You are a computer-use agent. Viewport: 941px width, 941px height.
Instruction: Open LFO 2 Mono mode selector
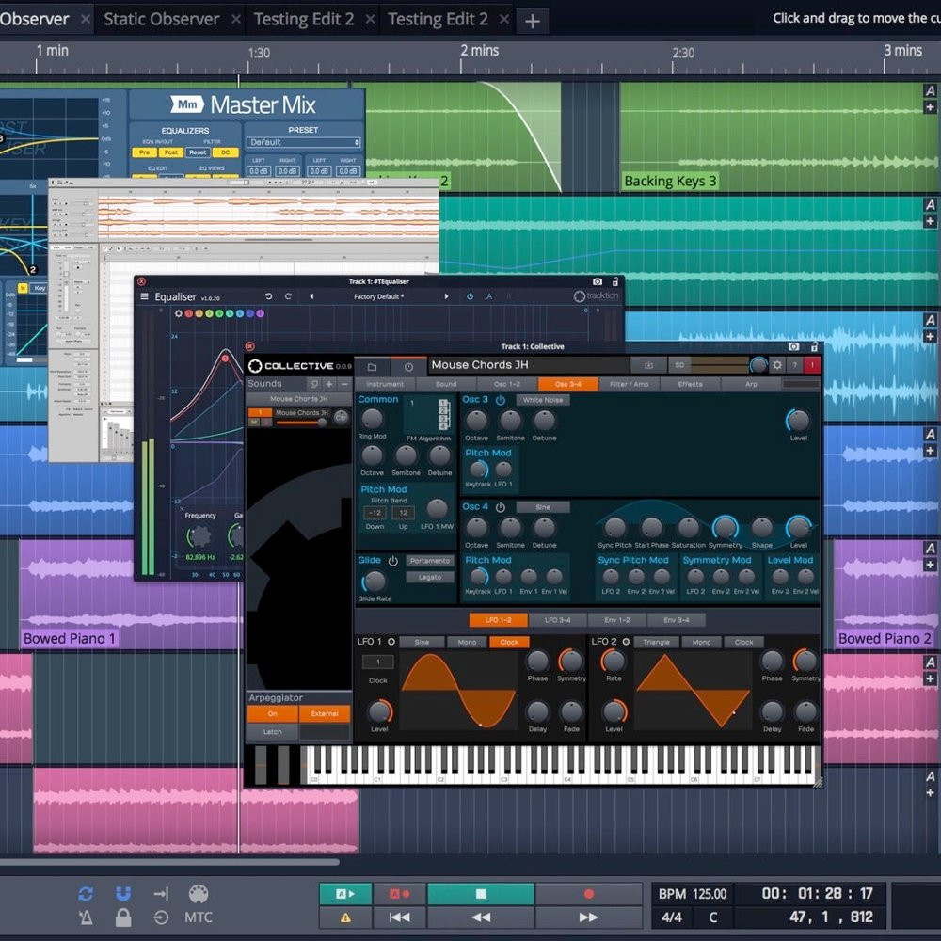701,642
